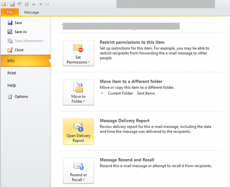Screen dimensions: 230x187
Task: Click the Move to Folder icon
Action: (78, 87)
